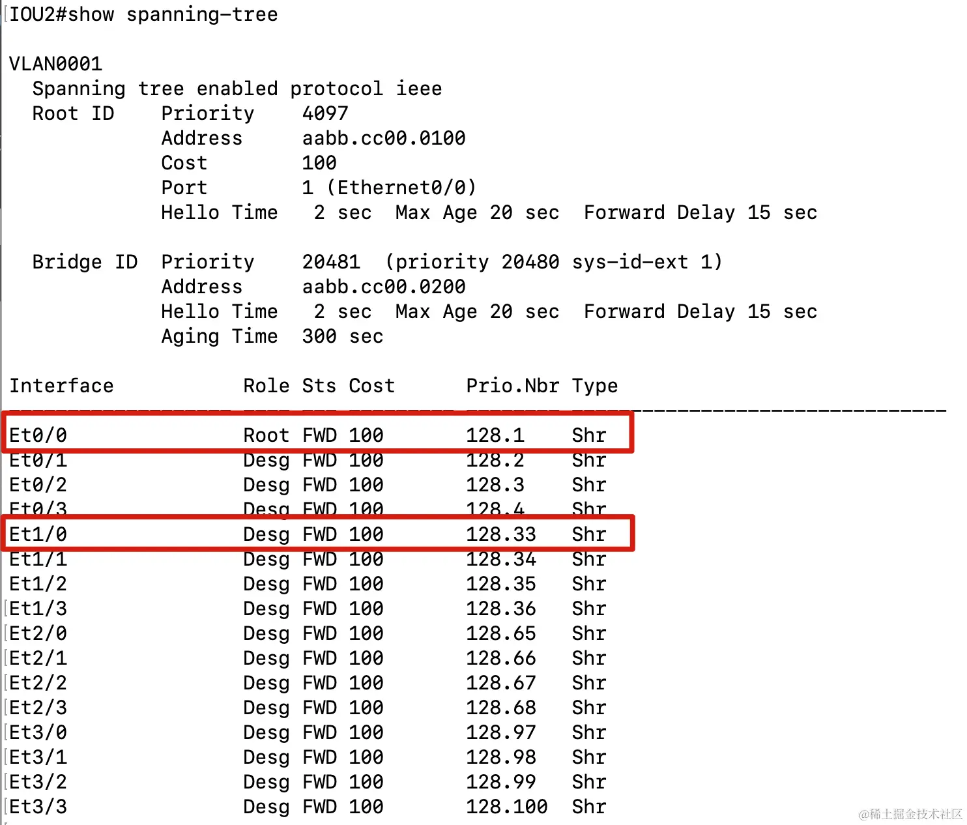967x825 pixels.
Task: Select the 128.65 port priority value
Action: pos(501,633)
